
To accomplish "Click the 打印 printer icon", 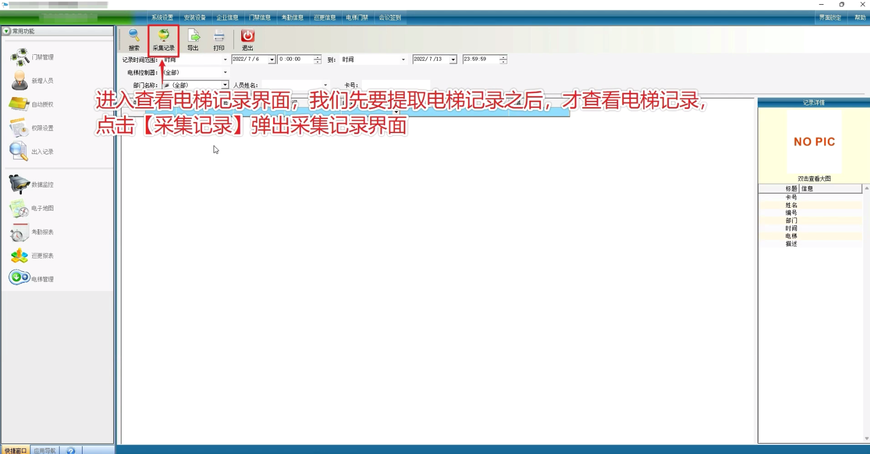I will [219, 36].
